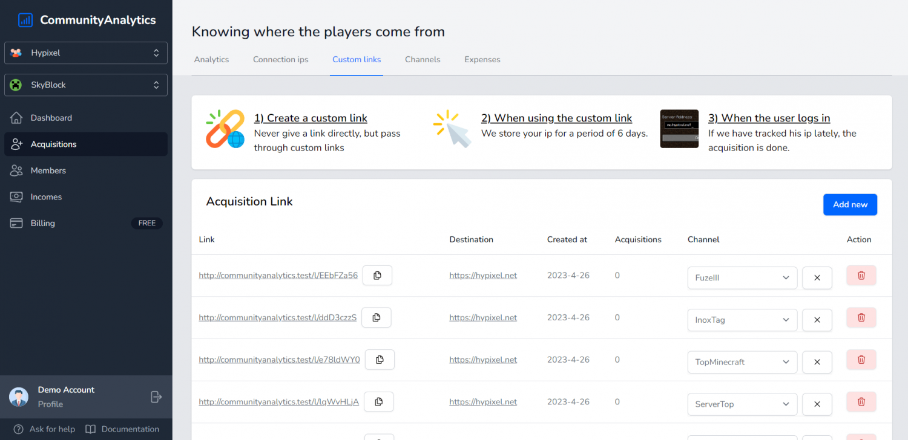
Task: Delete the InoxTag acquisition link
Action: pos(861,317)
